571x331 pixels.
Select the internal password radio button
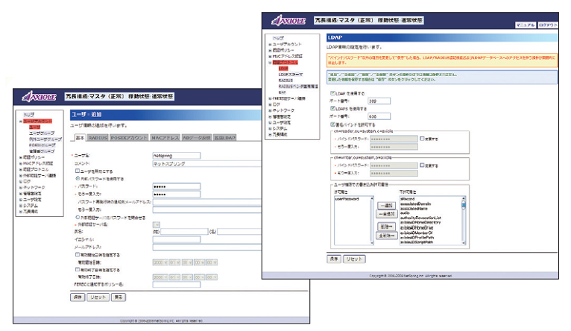78,179
